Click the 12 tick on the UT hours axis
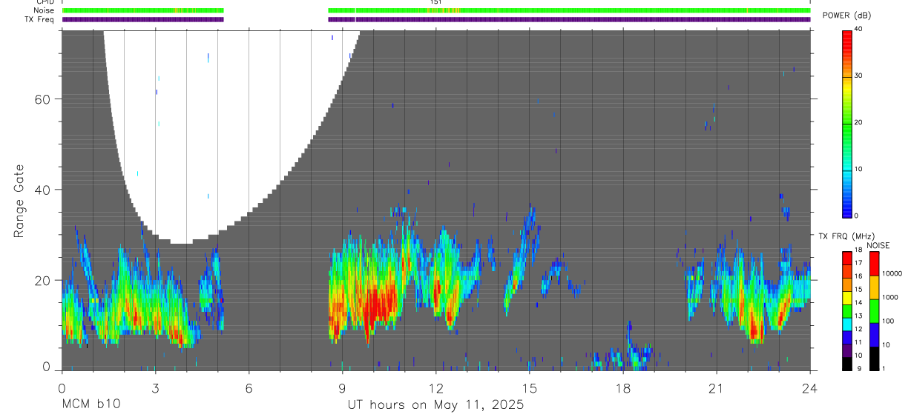The height and width of the screenshot is (420, 911). (x=435, y=387)
